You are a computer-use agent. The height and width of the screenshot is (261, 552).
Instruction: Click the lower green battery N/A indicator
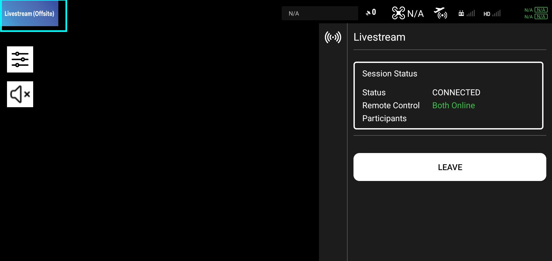[536, 17]
